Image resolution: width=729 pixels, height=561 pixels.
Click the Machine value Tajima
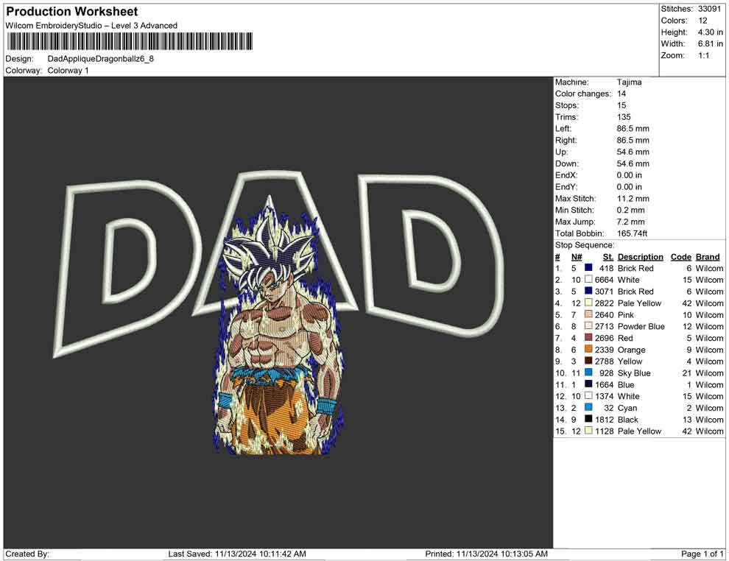point(629,82)
